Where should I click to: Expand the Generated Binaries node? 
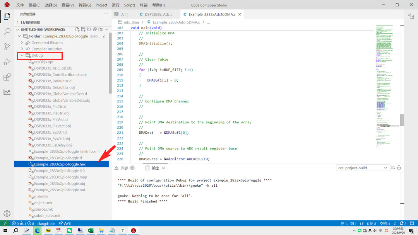point(22,43)
